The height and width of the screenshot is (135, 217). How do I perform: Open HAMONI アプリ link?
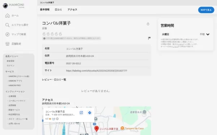click(x=15, y=81)
